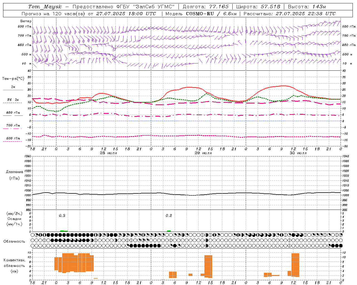Screen dimensions: 357x285
Task: Click the green precipitation bar below 0.2
Action: 169,231
